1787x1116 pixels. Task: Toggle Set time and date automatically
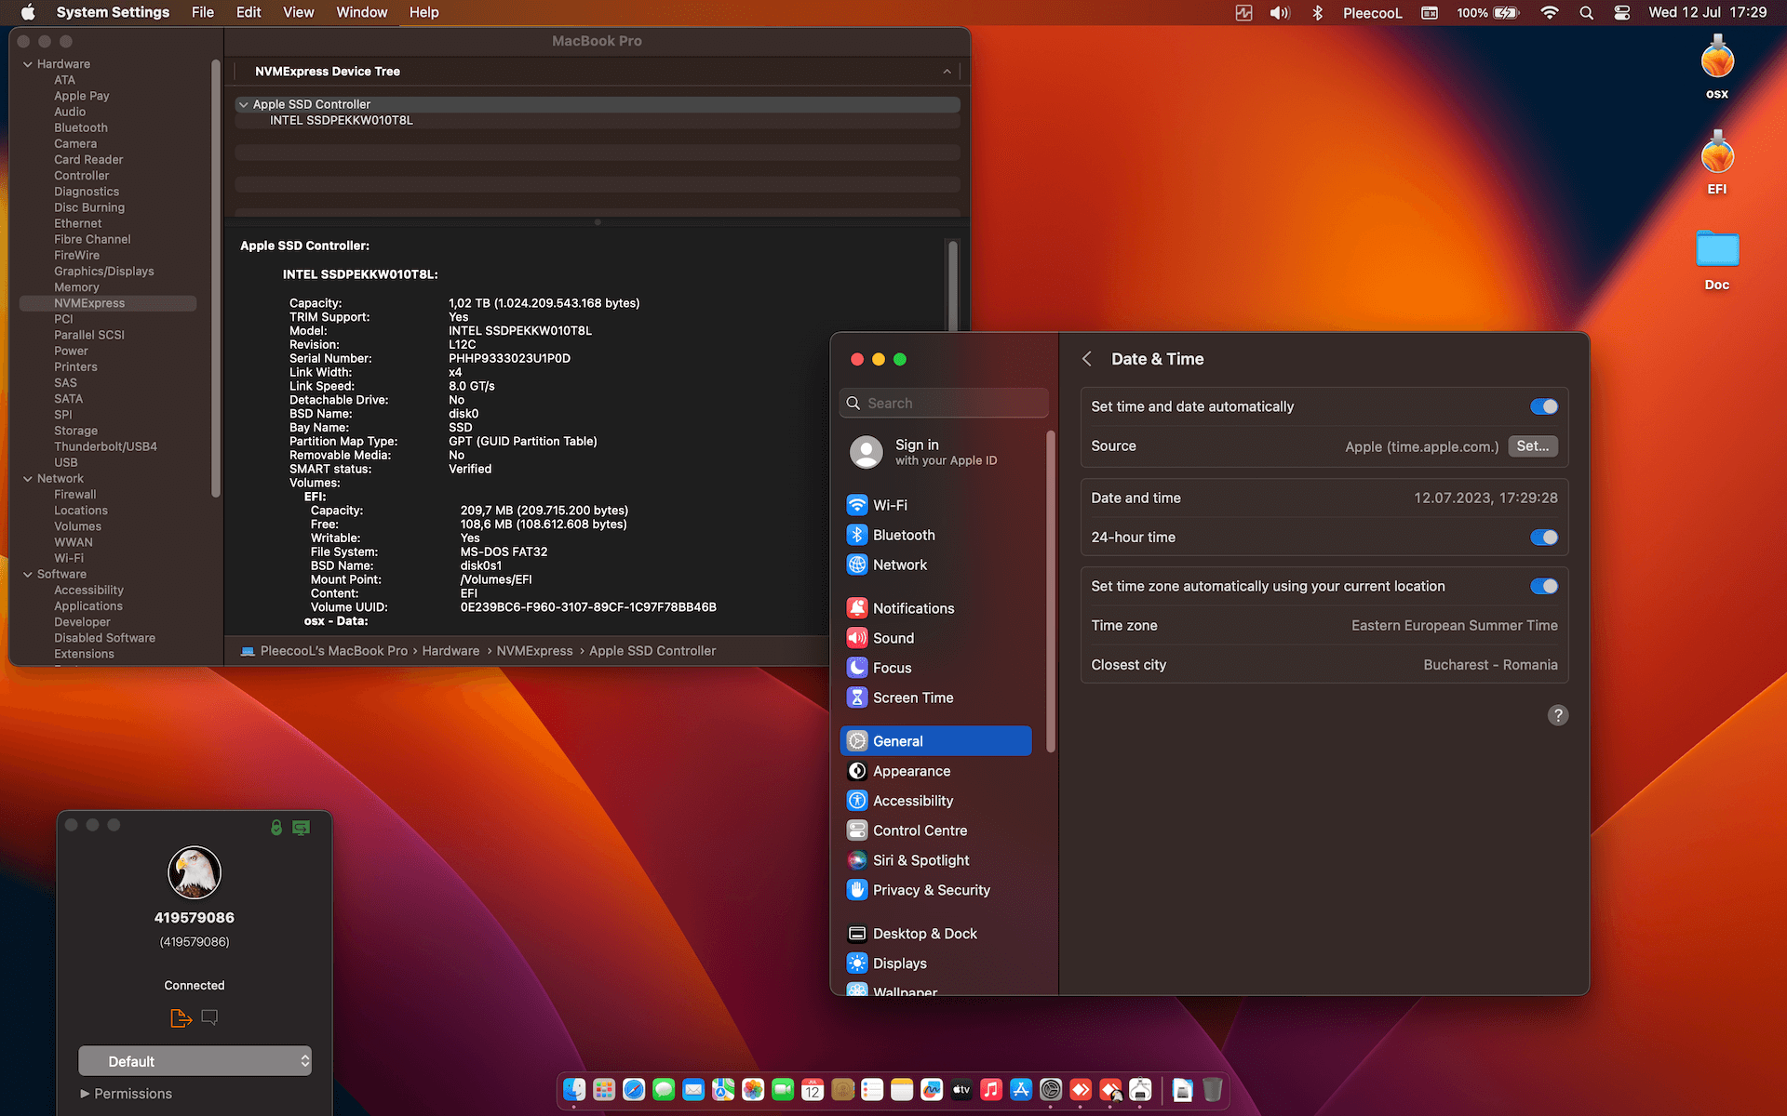coord(1543,406)
